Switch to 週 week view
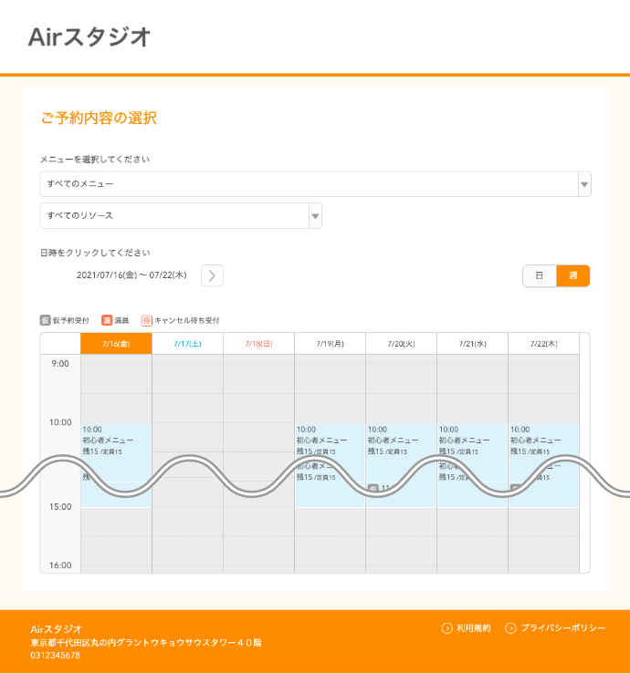The height and width of the screenshot is (674, 630). (572, 275)
